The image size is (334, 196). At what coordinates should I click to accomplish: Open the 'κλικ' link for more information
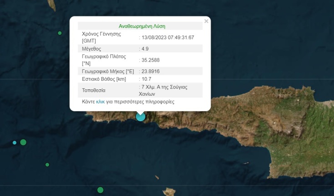coord(100,102)
